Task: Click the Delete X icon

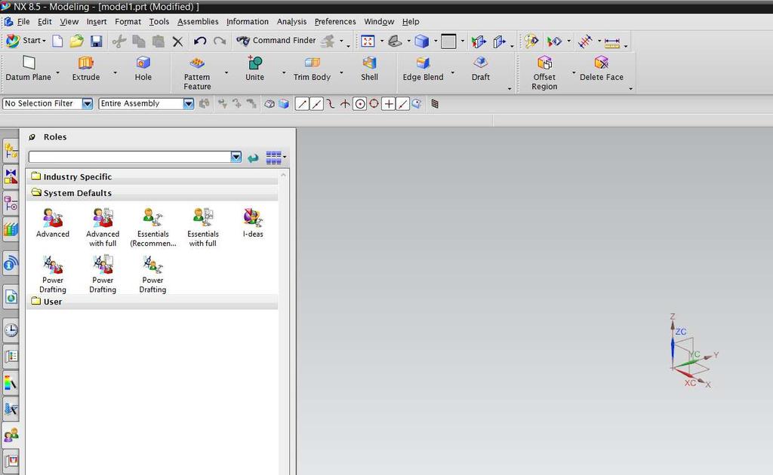Action: [x=178, y=41]
